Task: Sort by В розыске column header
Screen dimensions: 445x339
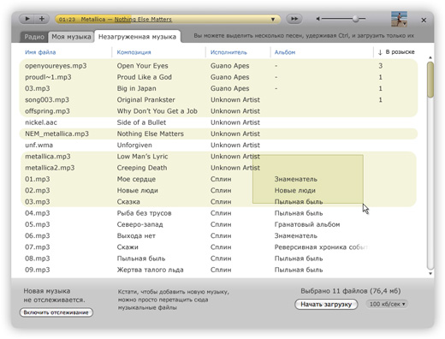Action: 396,52
